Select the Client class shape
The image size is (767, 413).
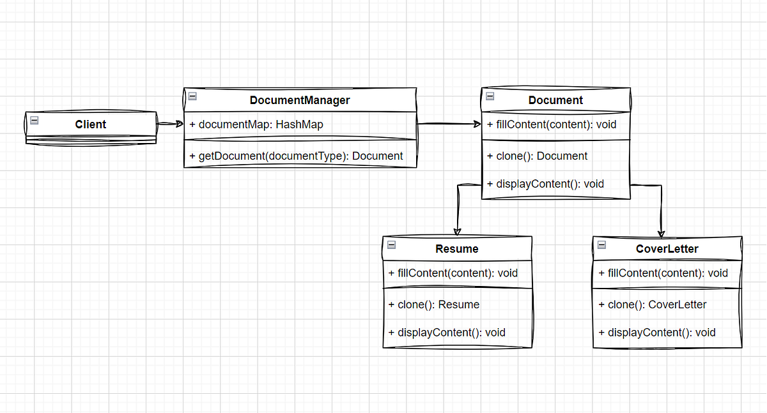coord(91,124)
